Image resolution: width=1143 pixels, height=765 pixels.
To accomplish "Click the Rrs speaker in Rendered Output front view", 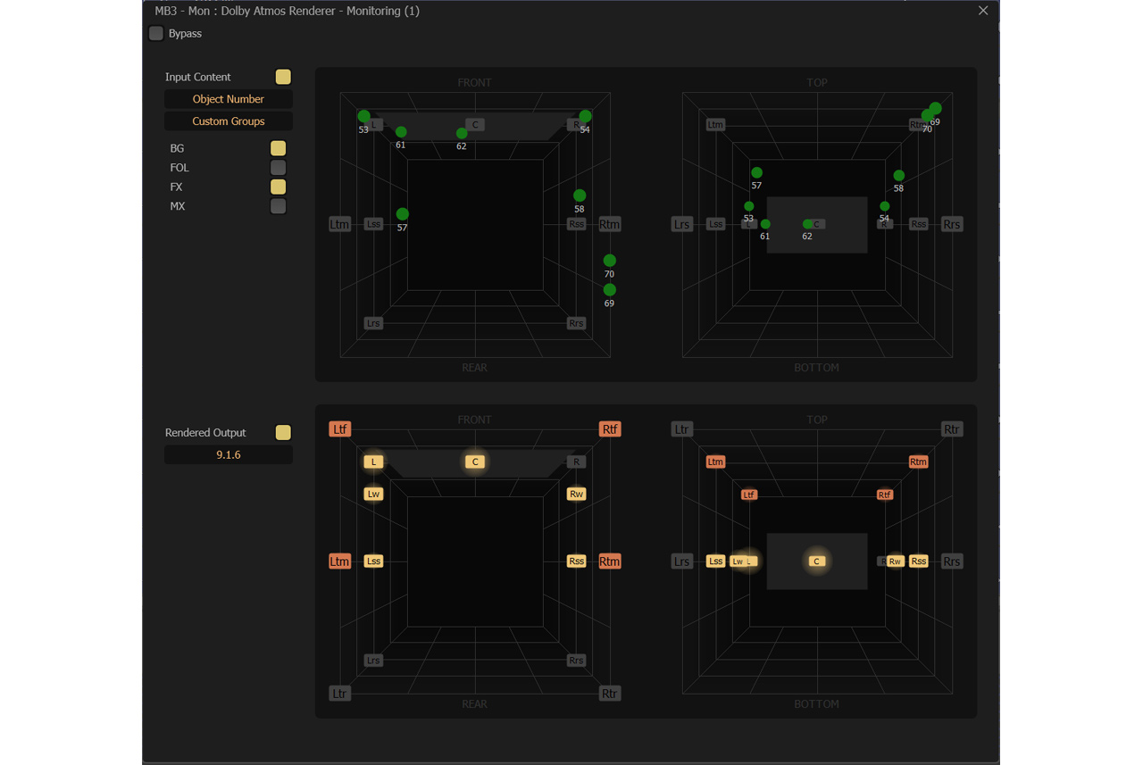I will pos(577,661).
